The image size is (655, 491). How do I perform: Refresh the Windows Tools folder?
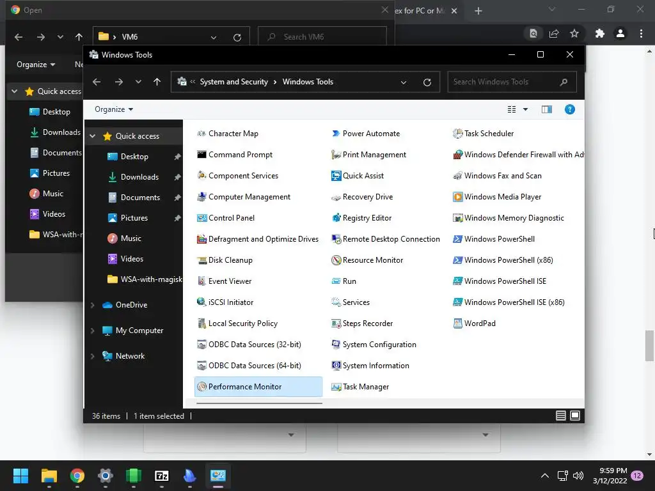pos(427,82)
